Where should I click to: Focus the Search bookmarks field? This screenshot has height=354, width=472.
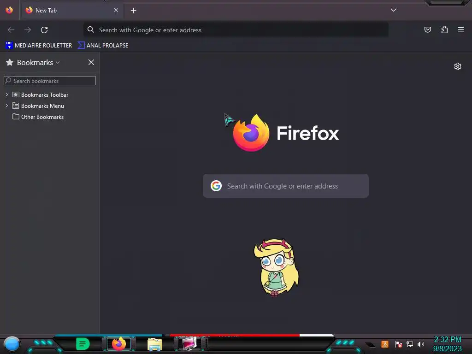click(x=50, y=81)
